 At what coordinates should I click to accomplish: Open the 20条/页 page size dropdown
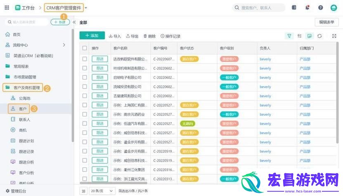click(102, 191)
